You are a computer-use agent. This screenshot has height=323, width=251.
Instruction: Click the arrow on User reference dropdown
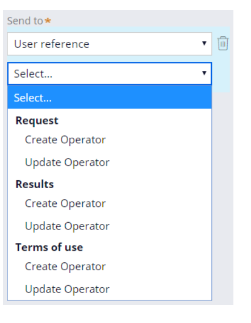pos(204,43)
